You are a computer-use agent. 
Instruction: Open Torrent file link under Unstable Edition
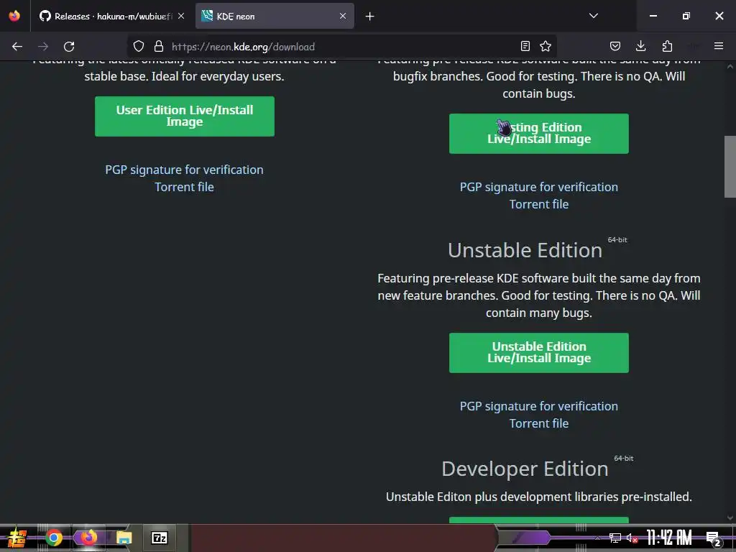(539, 423)
